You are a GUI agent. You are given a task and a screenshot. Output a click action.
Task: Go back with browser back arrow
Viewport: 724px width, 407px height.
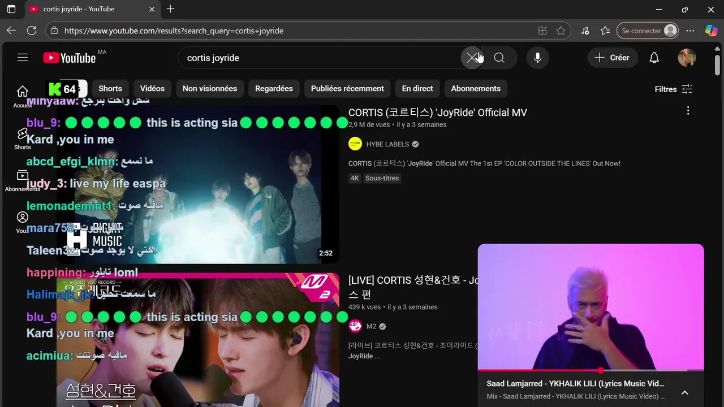pyautogui.click(x=11, y=31)
